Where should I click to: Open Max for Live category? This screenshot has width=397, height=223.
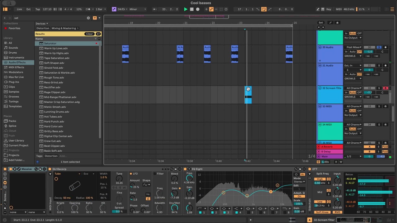16,77
